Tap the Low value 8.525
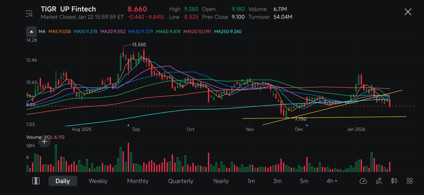The image size is (424, 195). [191, 17]
